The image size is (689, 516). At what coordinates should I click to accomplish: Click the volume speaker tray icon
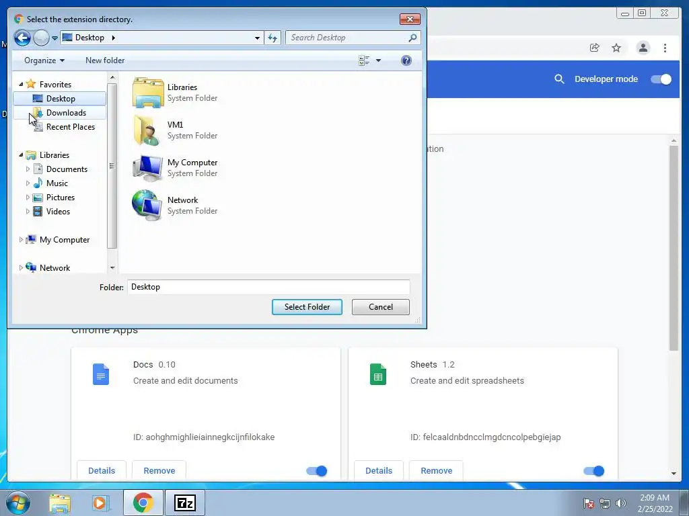click(620, 503)
